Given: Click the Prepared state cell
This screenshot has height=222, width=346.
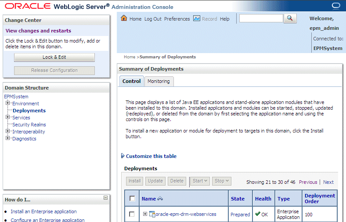Looking at the screenshot, I should tap(240, 215).
